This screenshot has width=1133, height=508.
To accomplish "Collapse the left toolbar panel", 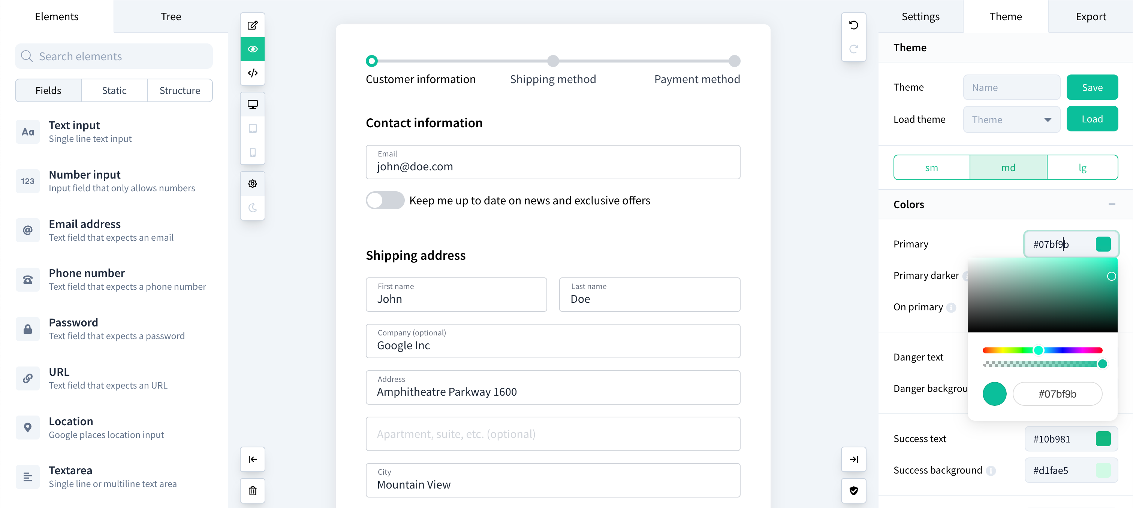I will click(253, 459).
